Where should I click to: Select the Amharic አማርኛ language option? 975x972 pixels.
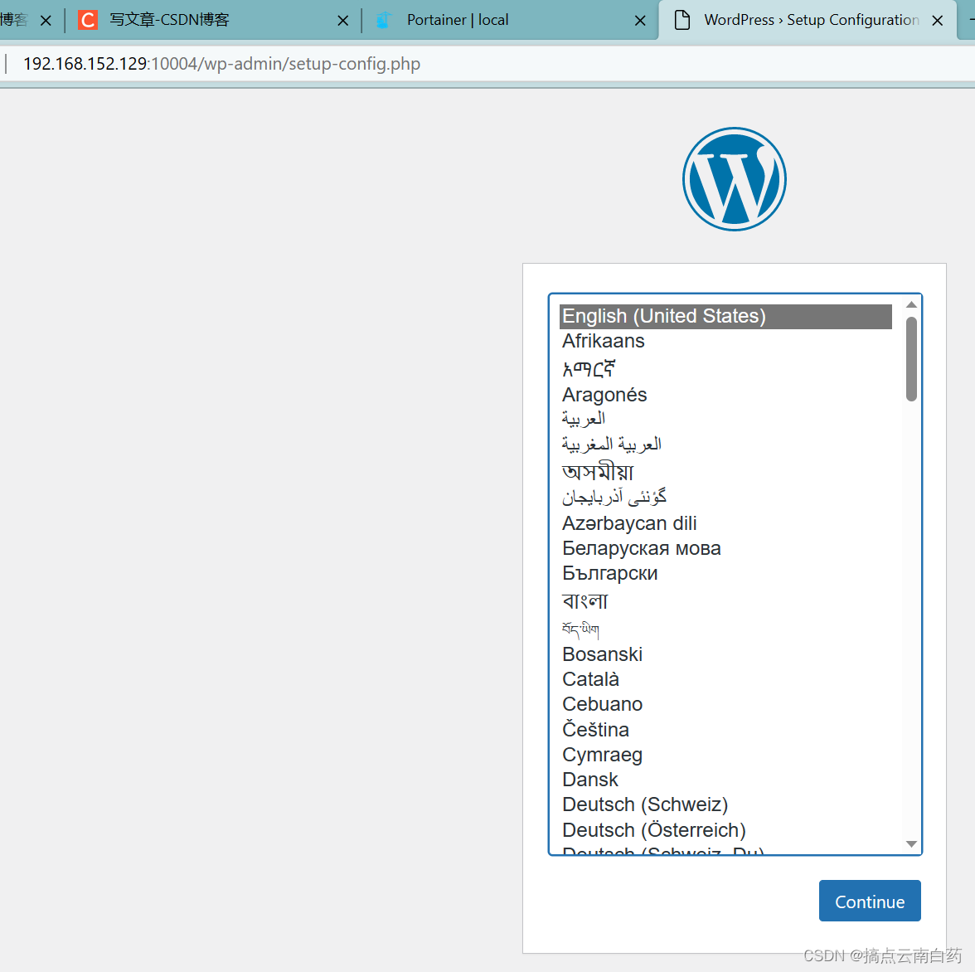(x=725, y=368)
